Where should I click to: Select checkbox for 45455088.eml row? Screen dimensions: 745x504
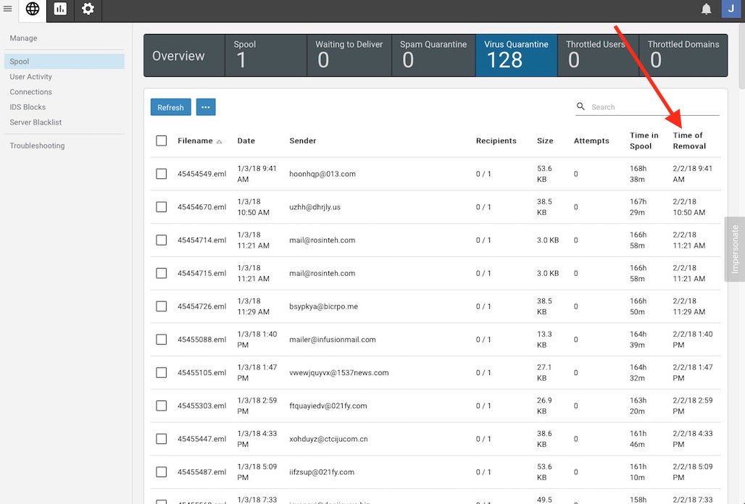[x=162, y=339]
